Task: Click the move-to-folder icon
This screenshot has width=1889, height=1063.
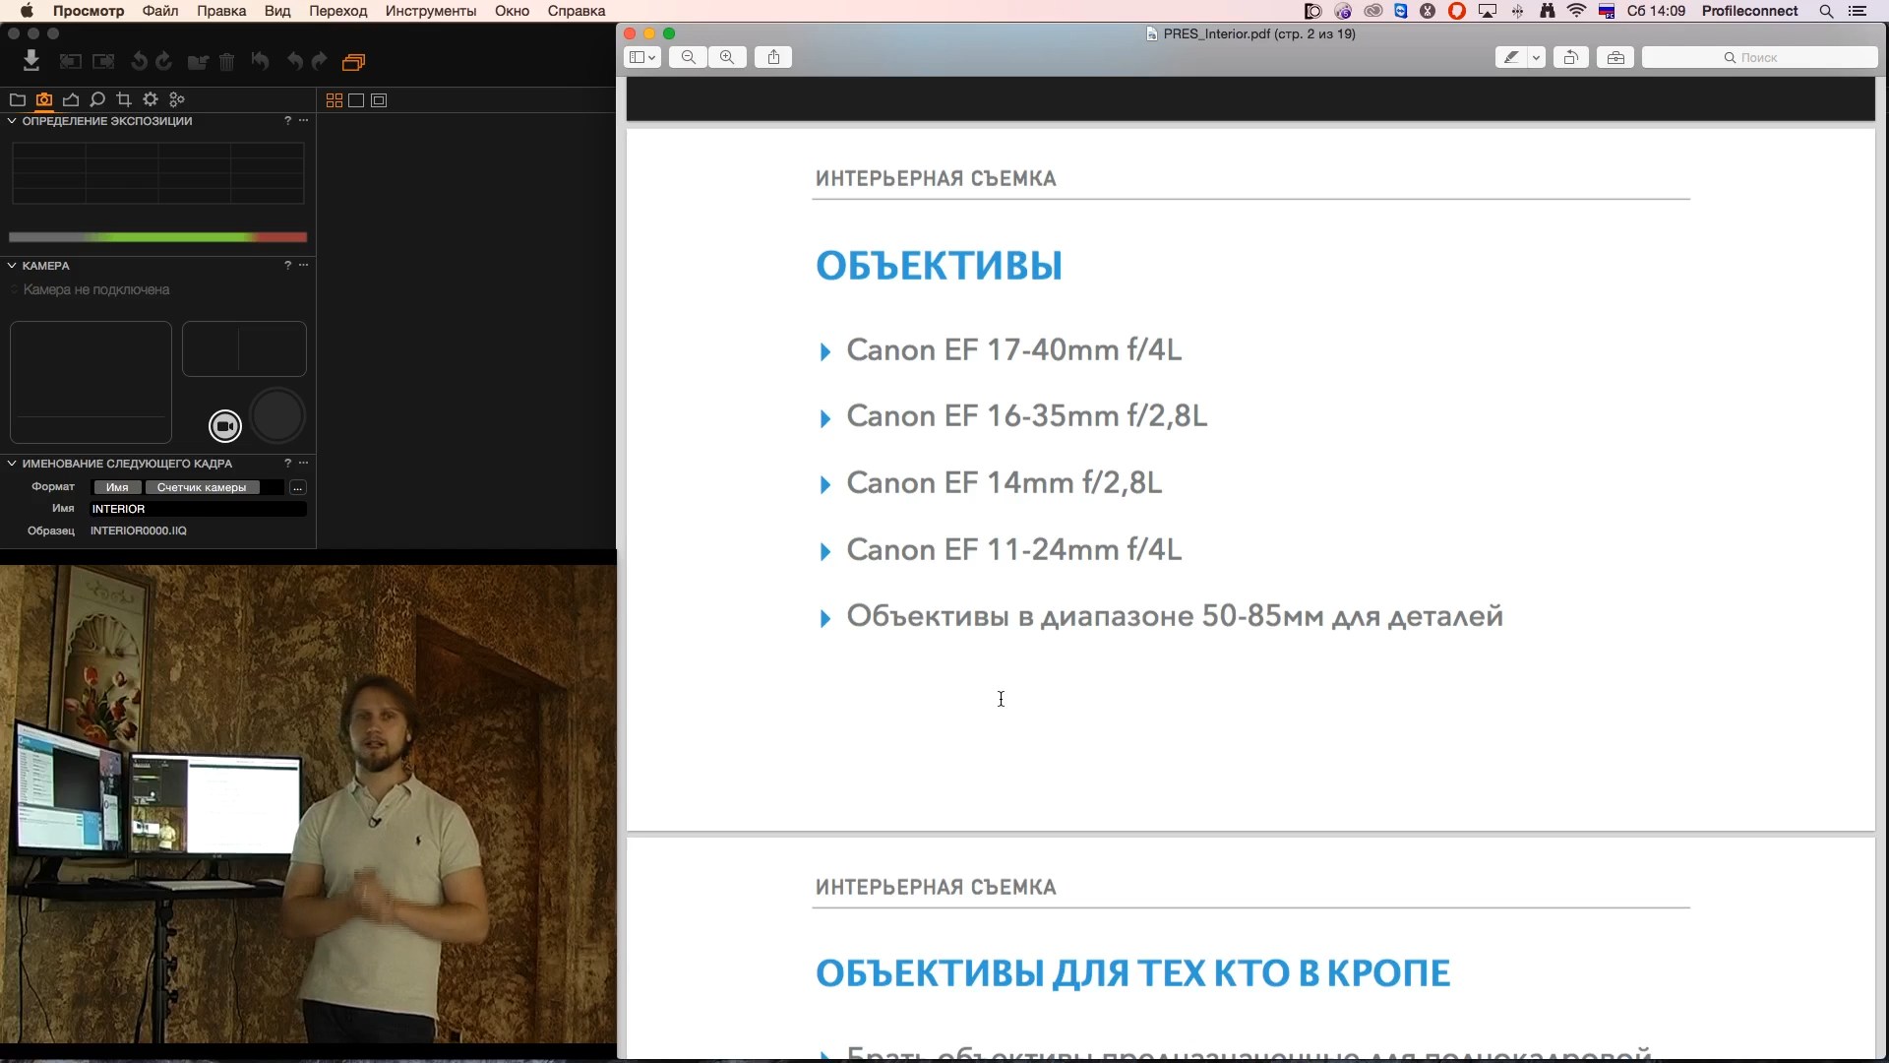Action: (198, 62)
